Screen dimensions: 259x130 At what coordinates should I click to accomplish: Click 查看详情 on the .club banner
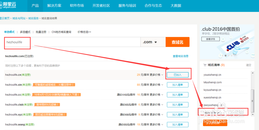tap(210, 39)
